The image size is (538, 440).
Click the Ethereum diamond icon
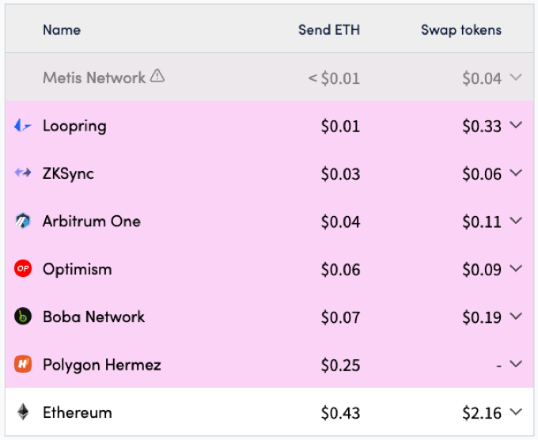[x=23, y=412]
